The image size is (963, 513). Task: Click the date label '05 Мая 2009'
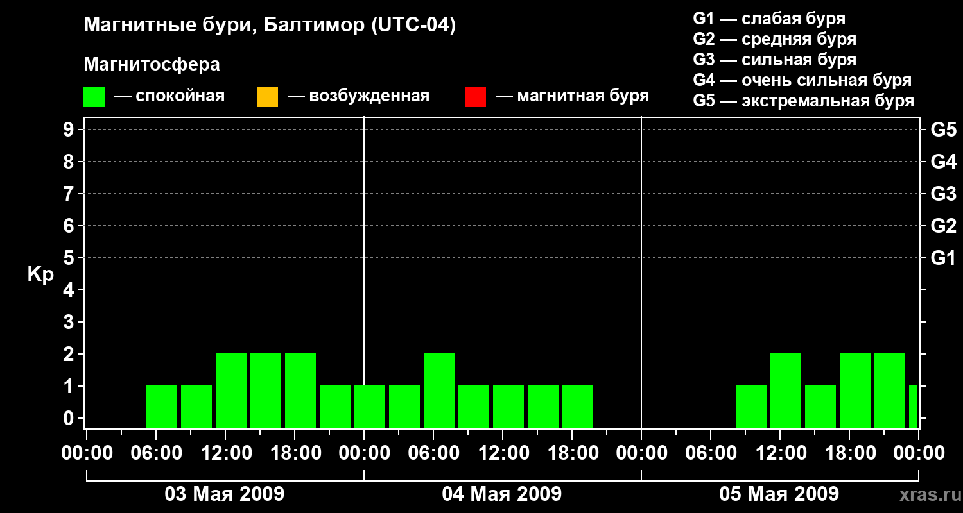pos(779,494)
